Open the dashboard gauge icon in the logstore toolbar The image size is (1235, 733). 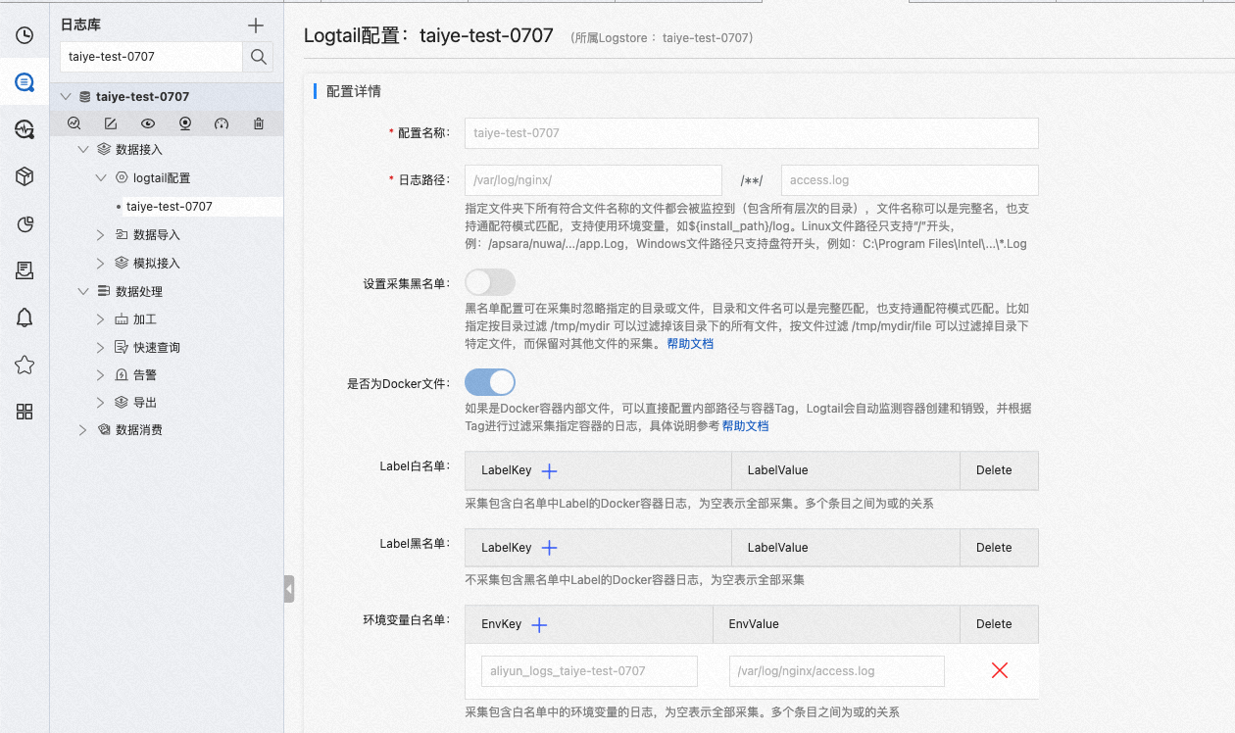222,123
